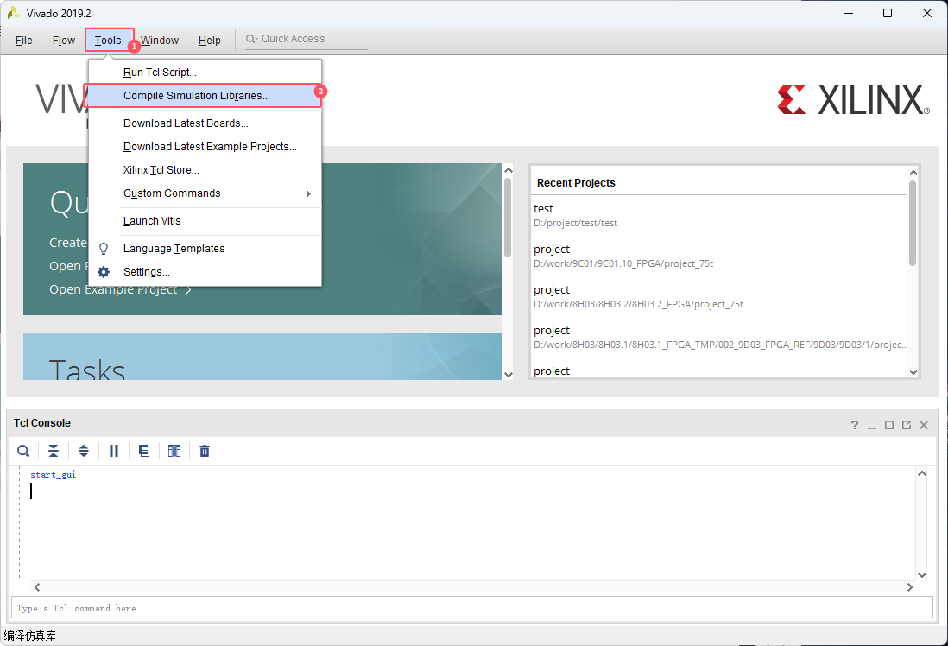Screen dimensions: 948x646
Task: Click the Tcl command input field
Action: tap(471, 608)
